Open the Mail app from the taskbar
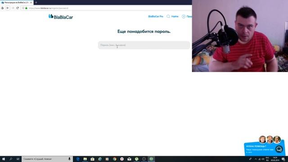 click(129, 159)
